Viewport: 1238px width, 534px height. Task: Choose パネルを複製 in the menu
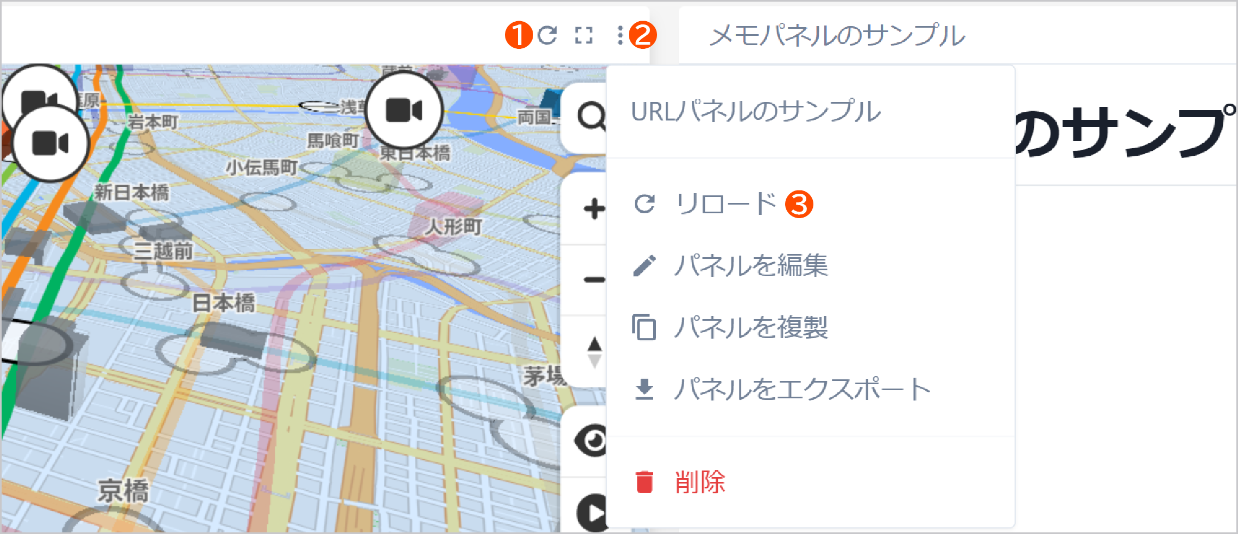(810, 327)
